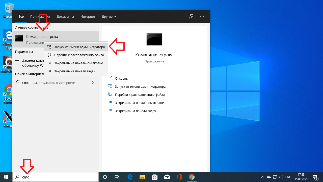Expand cmd web results chevron arrow
The height and width of the screenshot is (182, 323).
pos(93,82)
